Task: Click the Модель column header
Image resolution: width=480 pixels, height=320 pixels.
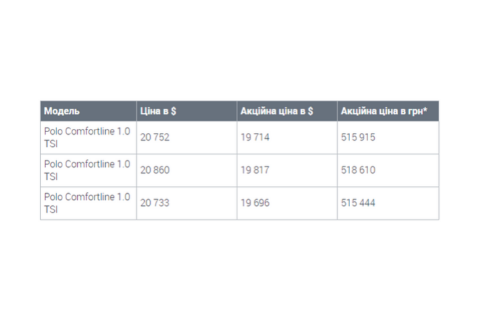Action: (88, 111)
